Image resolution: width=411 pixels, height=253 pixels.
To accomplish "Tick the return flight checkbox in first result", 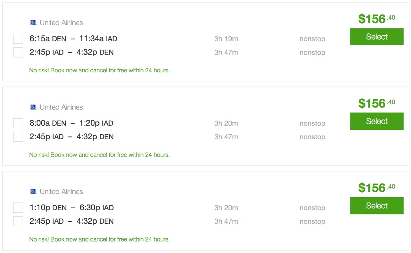I will 18,52.
